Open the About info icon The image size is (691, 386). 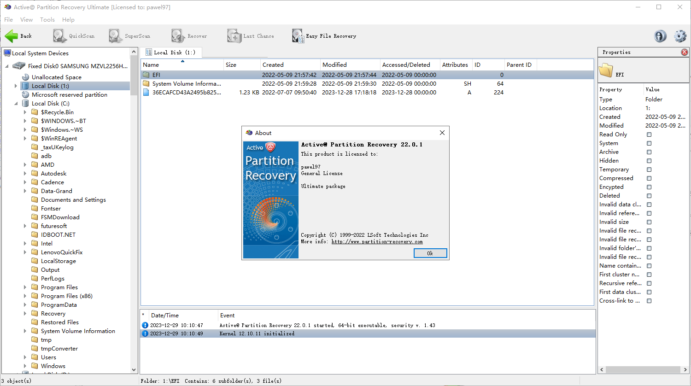[660, 36]
